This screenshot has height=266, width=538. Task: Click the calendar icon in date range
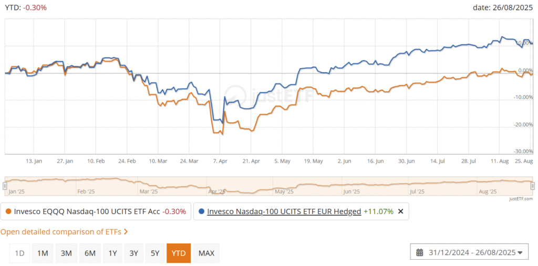[x=419, y=253]
